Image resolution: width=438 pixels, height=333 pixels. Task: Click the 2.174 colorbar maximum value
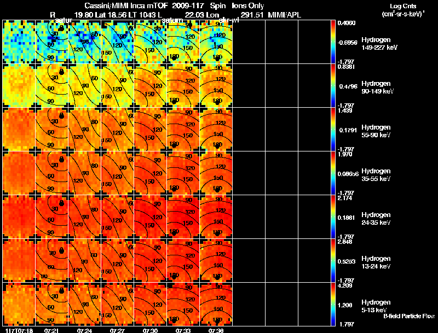(345, 198)
